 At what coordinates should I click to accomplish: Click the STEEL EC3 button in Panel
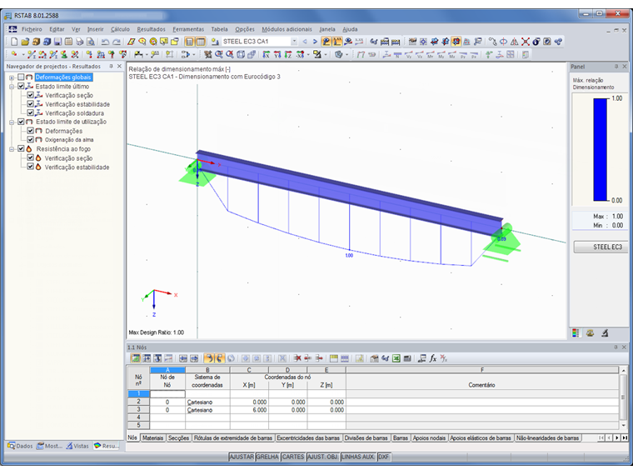coord(601,247)
